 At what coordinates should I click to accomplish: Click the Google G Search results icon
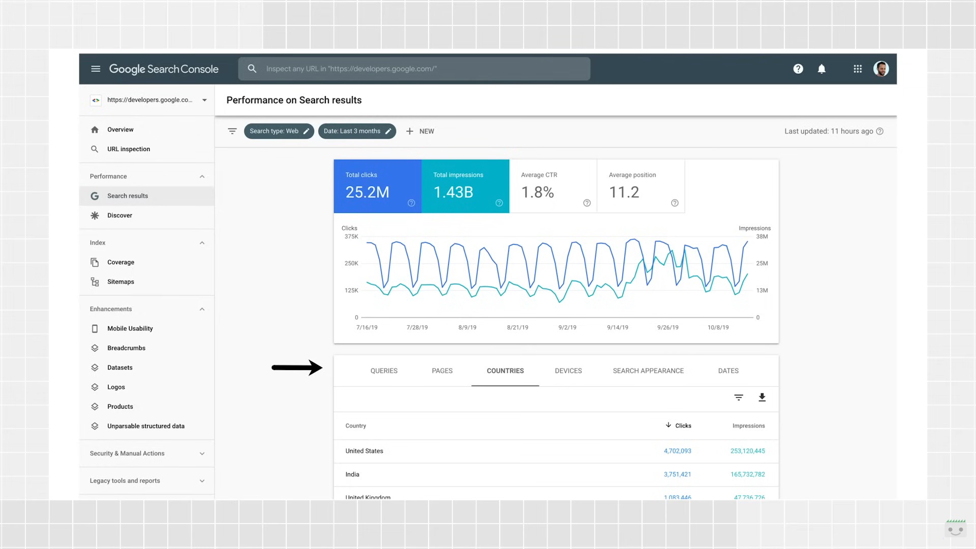coord(95,196)
